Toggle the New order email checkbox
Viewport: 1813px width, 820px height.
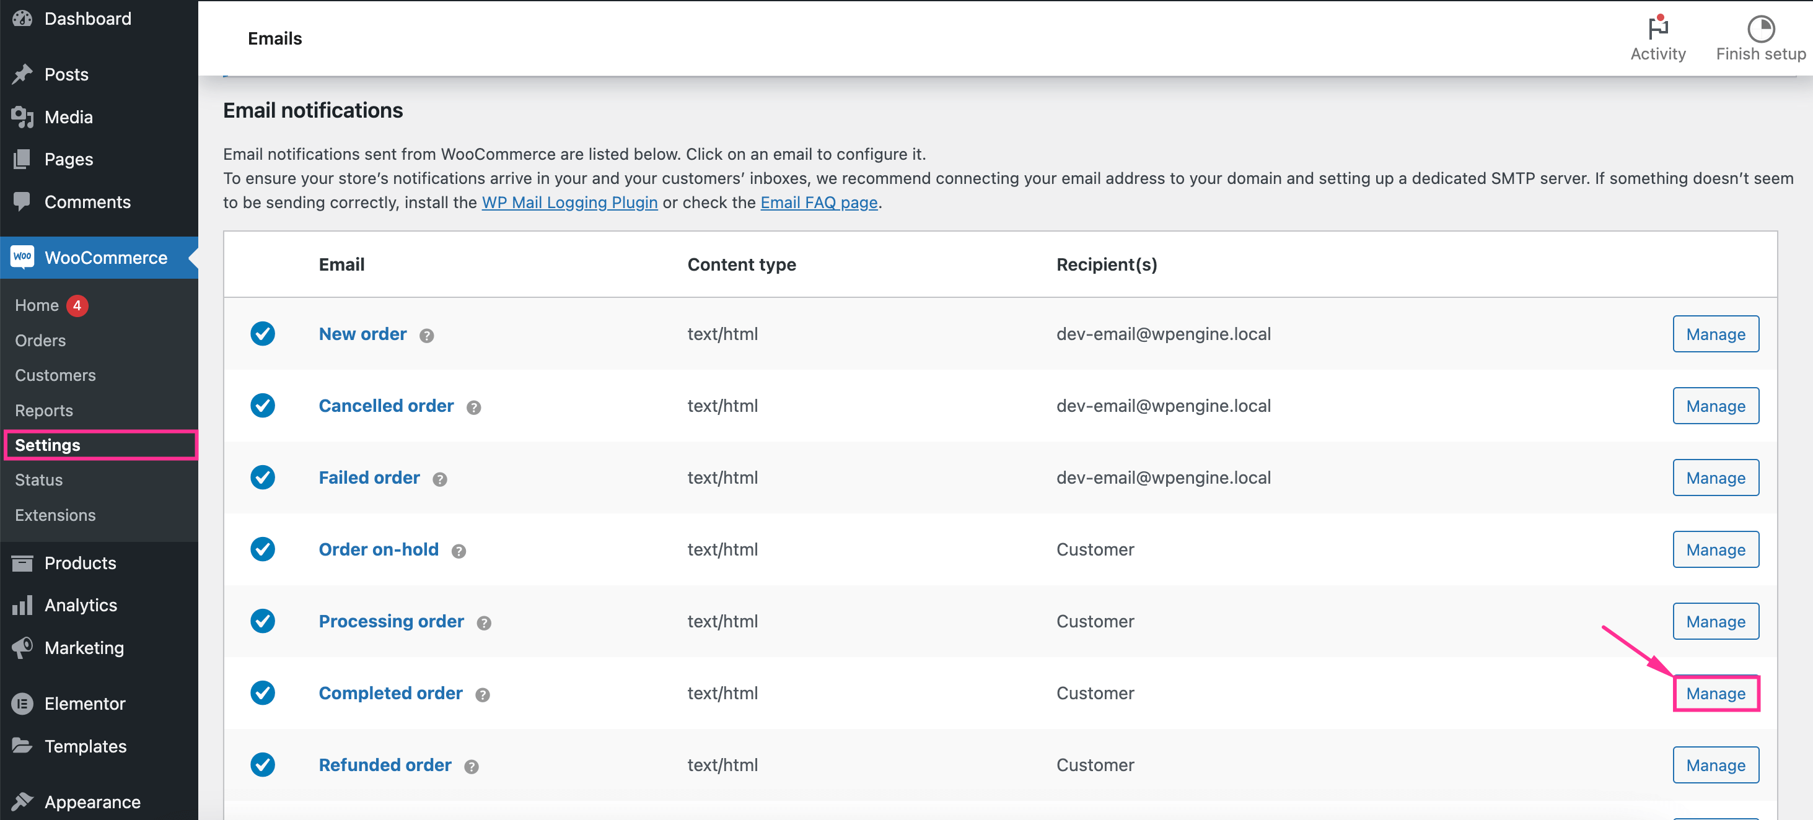(x=265, y=334)
